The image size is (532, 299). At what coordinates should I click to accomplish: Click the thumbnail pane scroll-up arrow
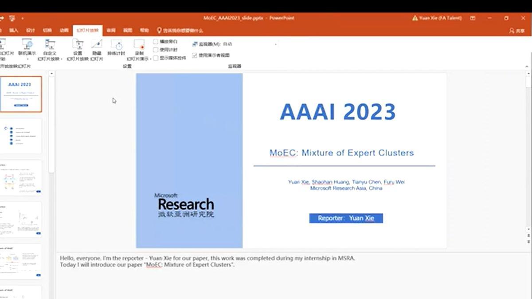point(51,74)
